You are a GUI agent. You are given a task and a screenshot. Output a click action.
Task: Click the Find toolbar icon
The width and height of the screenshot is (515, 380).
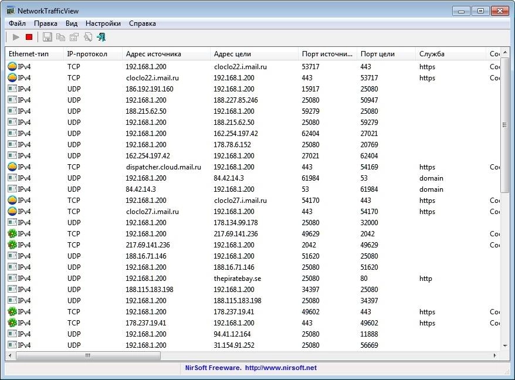coord(88,37)
